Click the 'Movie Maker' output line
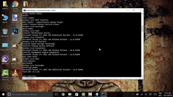This screenshot has height=97, width=173. click(x=28, y=29)
